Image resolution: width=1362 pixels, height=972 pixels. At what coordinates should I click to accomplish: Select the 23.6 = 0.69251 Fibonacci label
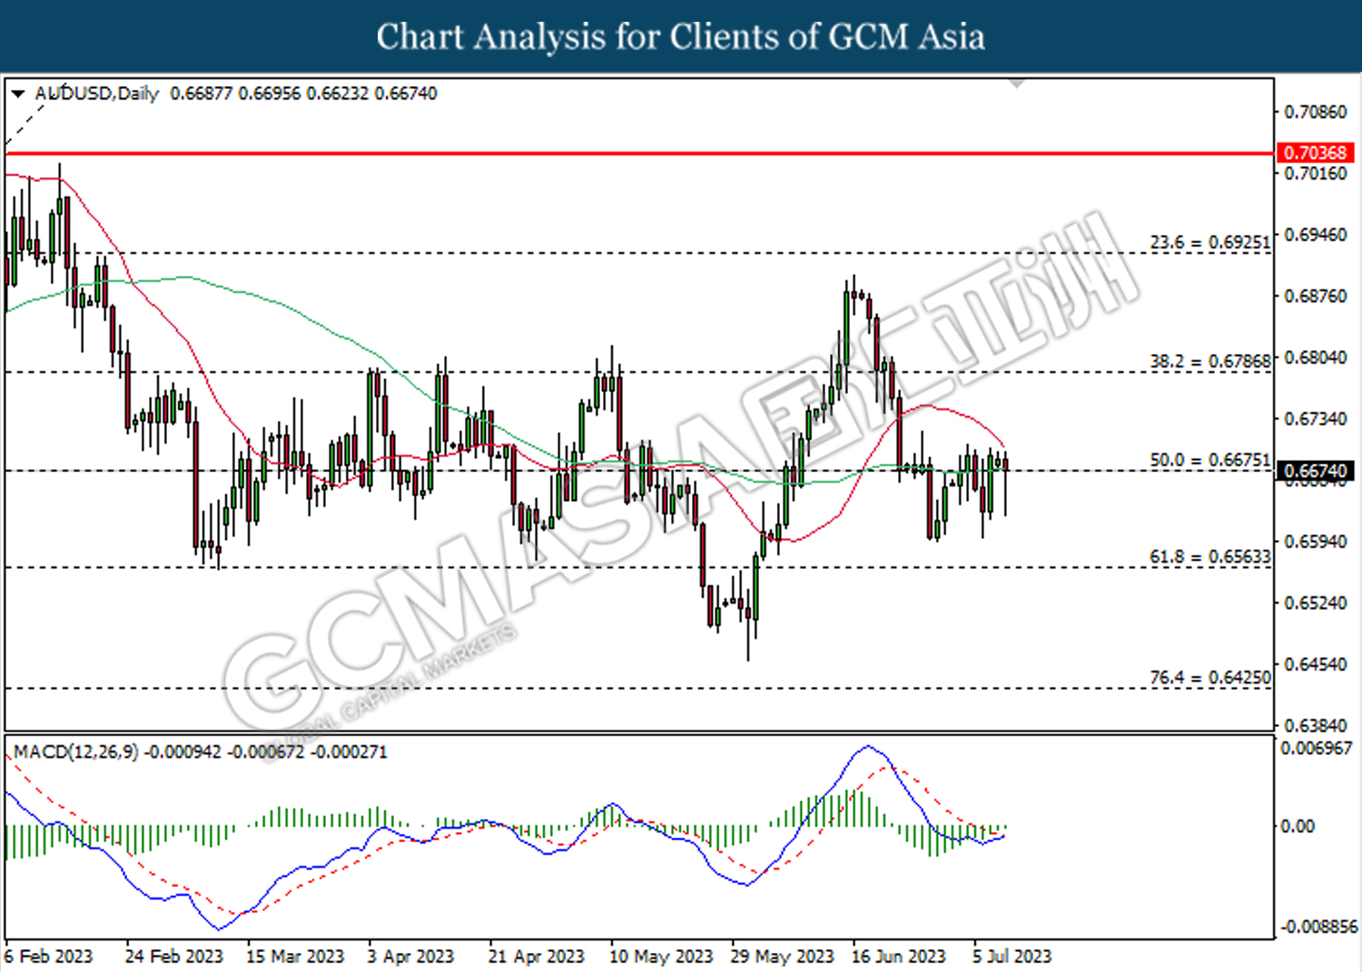[1209, 242]
